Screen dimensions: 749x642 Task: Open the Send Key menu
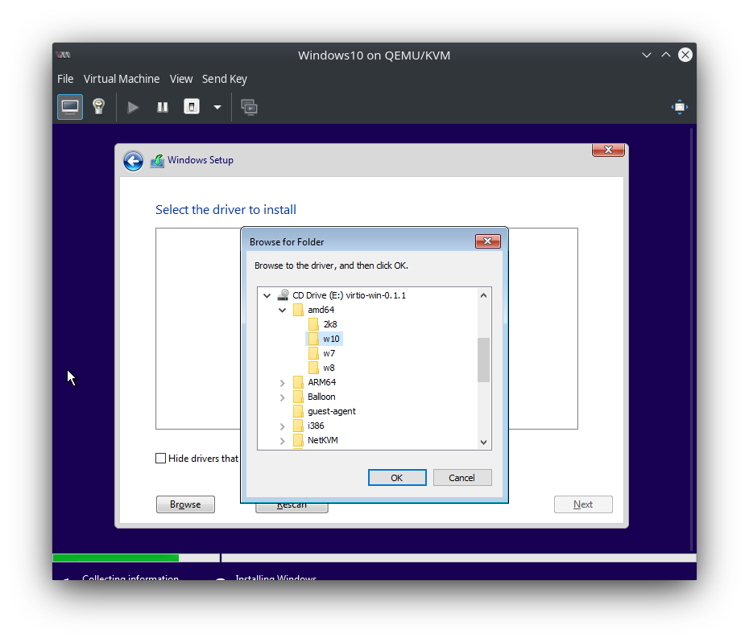[225, 79]
